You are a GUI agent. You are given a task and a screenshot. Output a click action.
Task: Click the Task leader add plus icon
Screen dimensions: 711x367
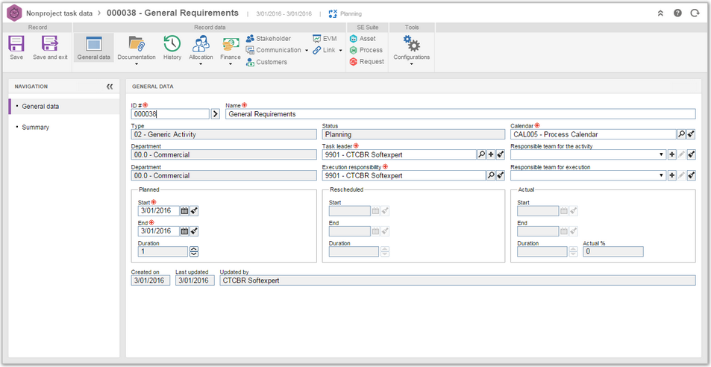pyautogui.click(x=491, y=154)
